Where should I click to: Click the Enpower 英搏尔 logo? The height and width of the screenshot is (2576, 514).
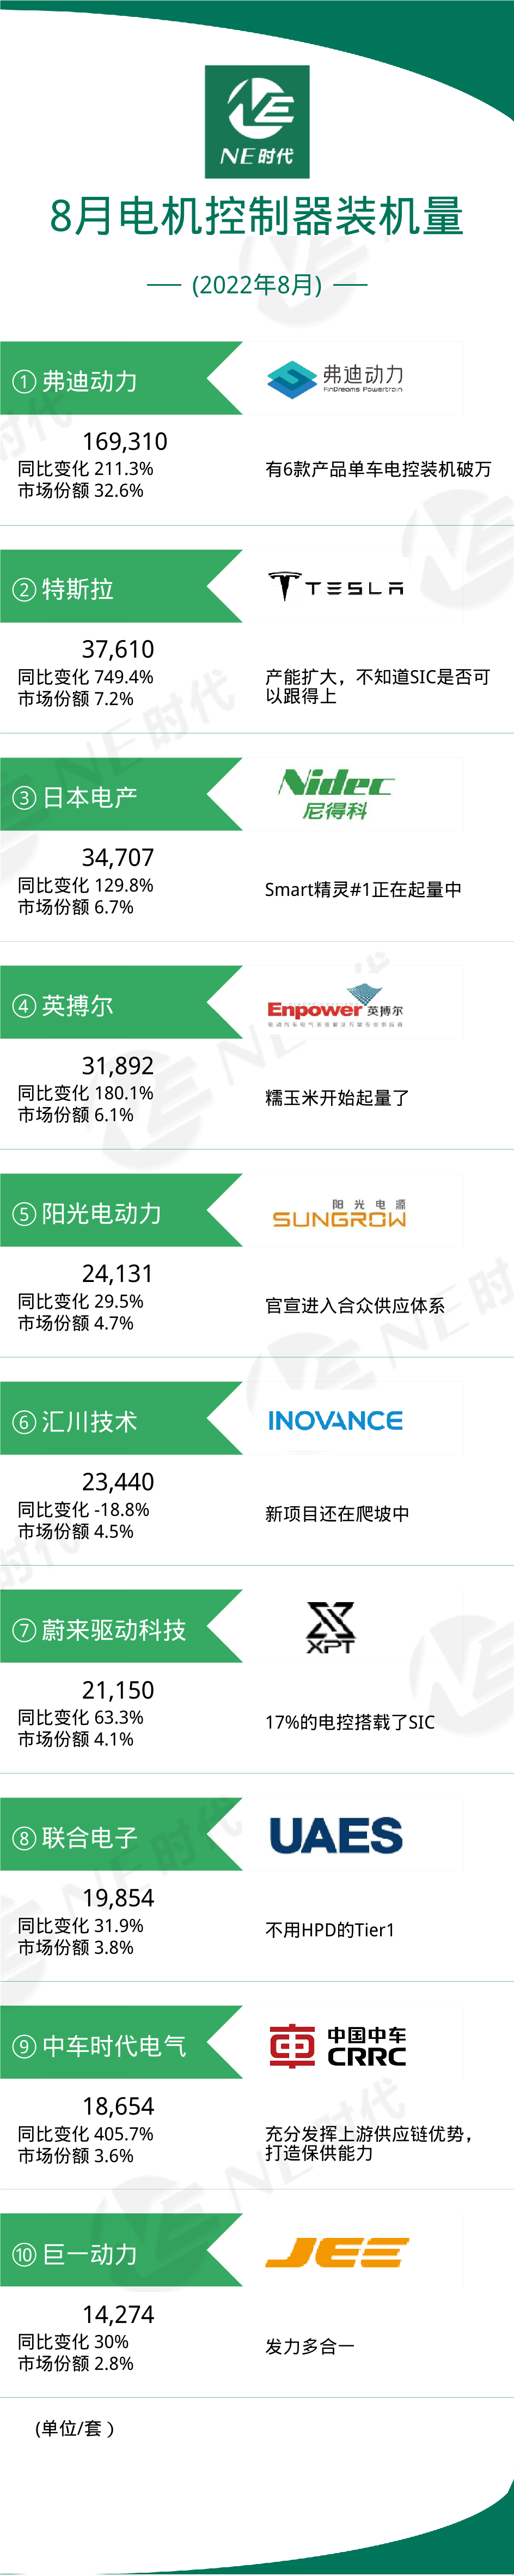coord(335,1006)
